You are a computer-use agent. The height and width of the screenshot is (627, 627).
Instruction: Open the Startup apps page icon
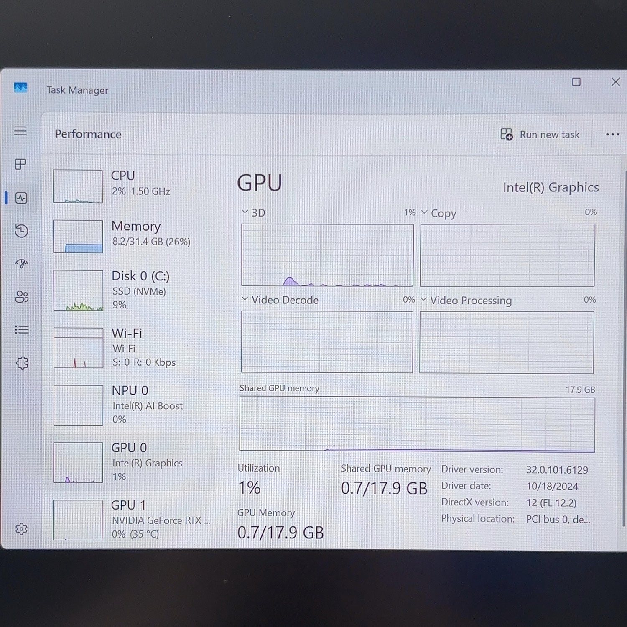coord(21,263)
